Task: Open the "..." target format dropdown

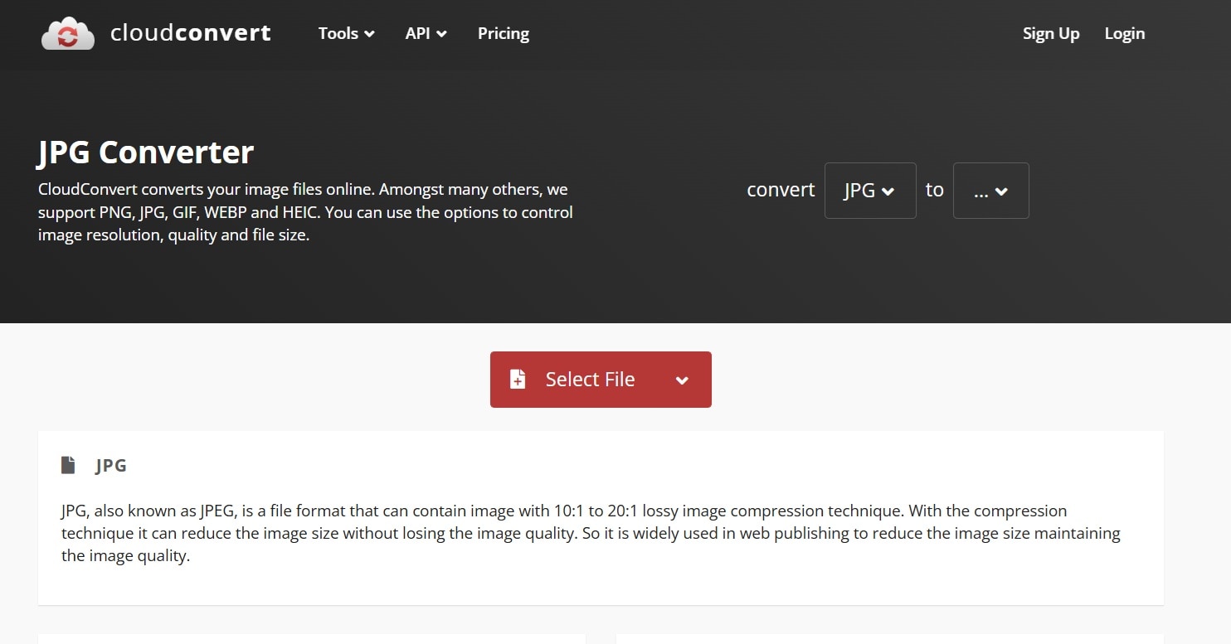Action: click(x=990, y=191)
